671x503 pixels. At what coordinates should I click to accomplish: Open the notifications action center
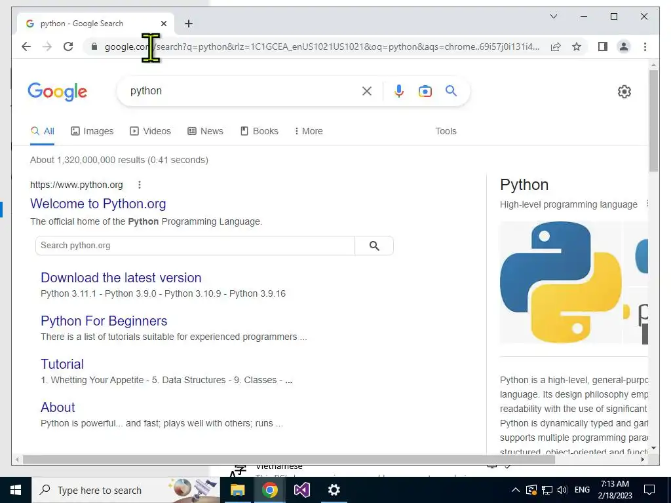(x=649, y=490)
